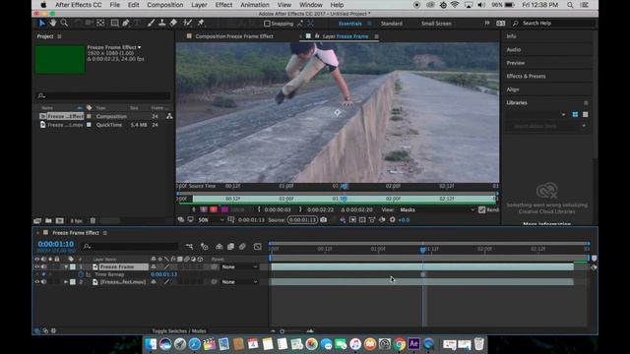Hide the Freeze Frame layer video eye

[37, 266]
